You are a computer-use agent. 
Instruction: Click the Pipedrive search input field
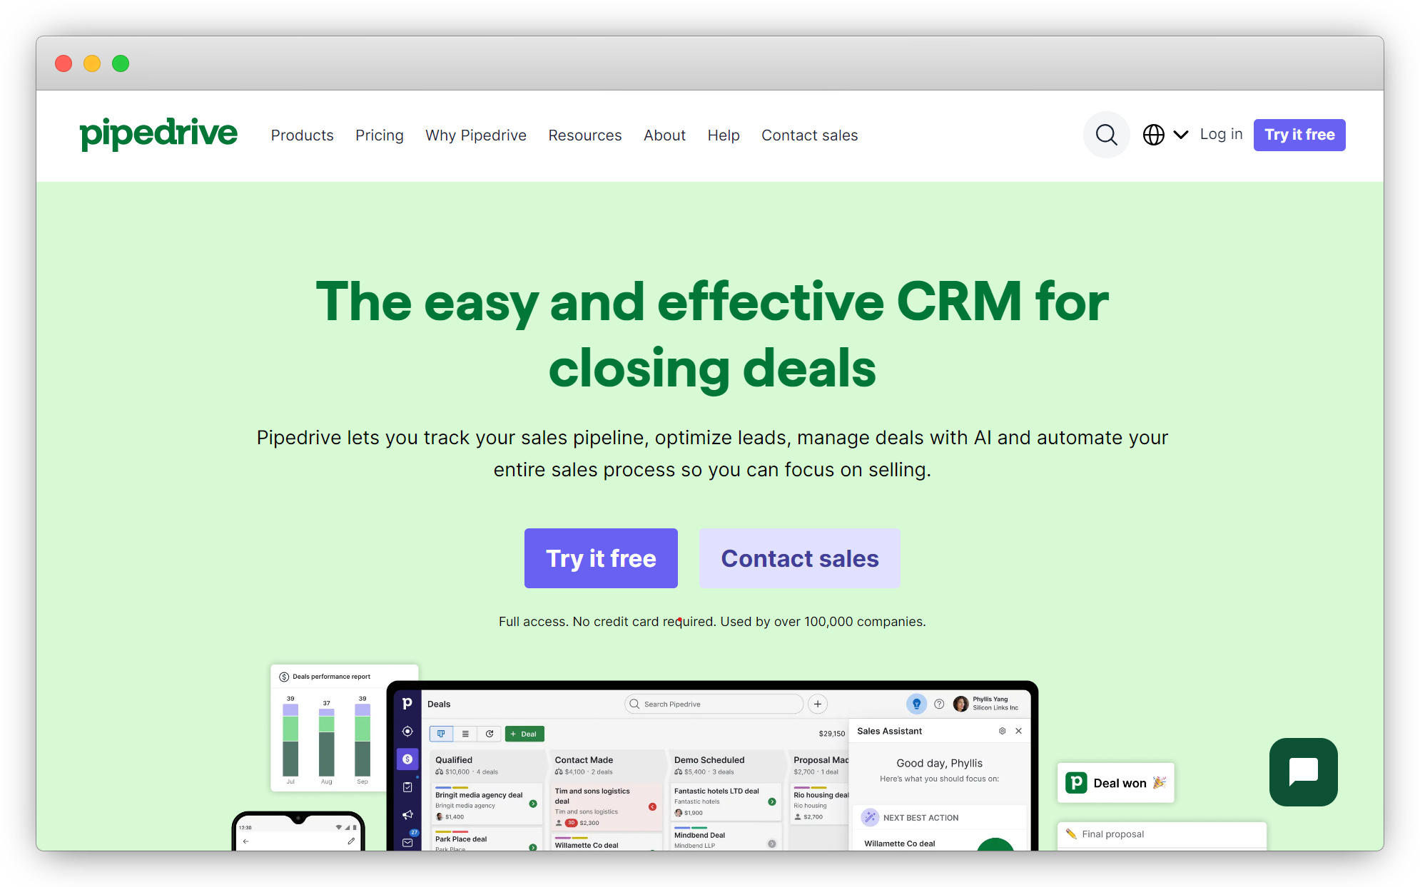[x=714, y=703]
